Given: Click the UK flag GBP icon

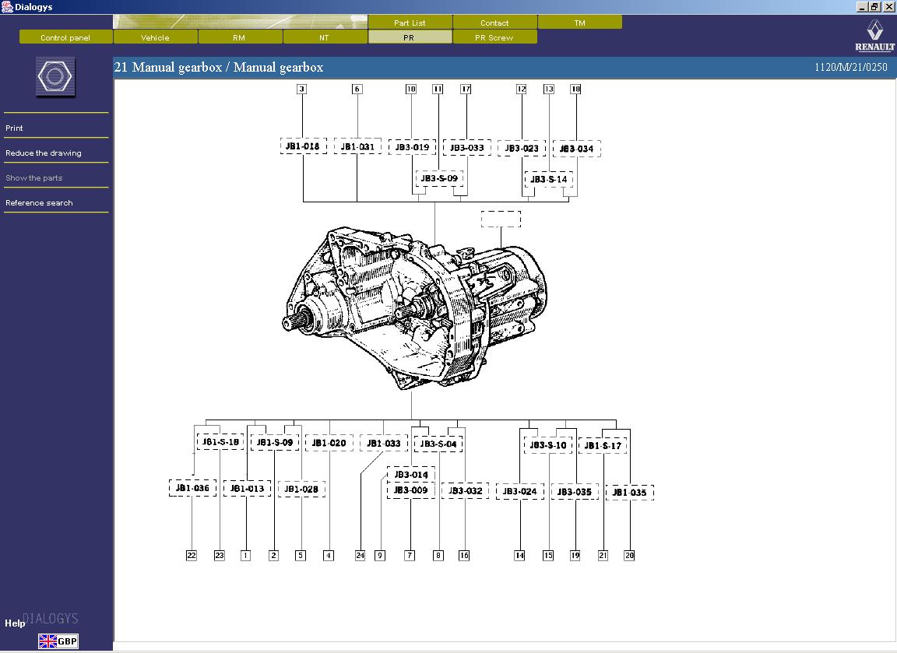Looking at the screenshot, I should click(58, 641).
